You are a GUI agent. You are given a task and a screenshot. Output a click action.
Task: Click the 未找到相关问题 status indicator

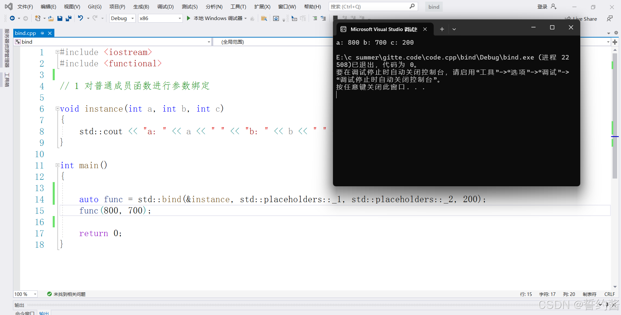(66, 294)
